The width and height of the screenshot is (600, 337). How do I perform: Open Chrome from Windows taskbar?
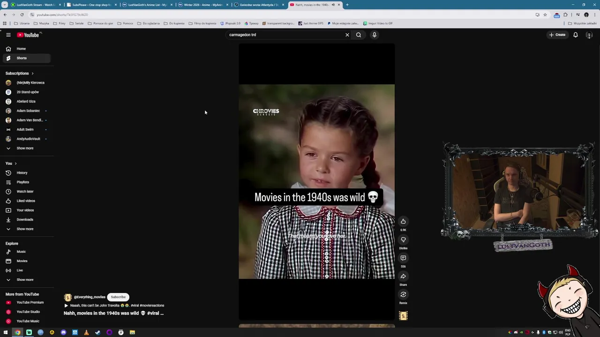17,332
